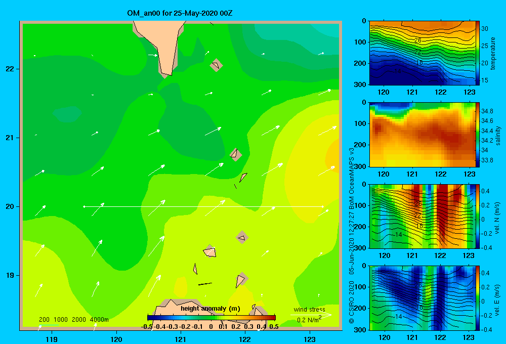Click the "-0.5" value on the height anomaly scale

[x=147, y=327]
